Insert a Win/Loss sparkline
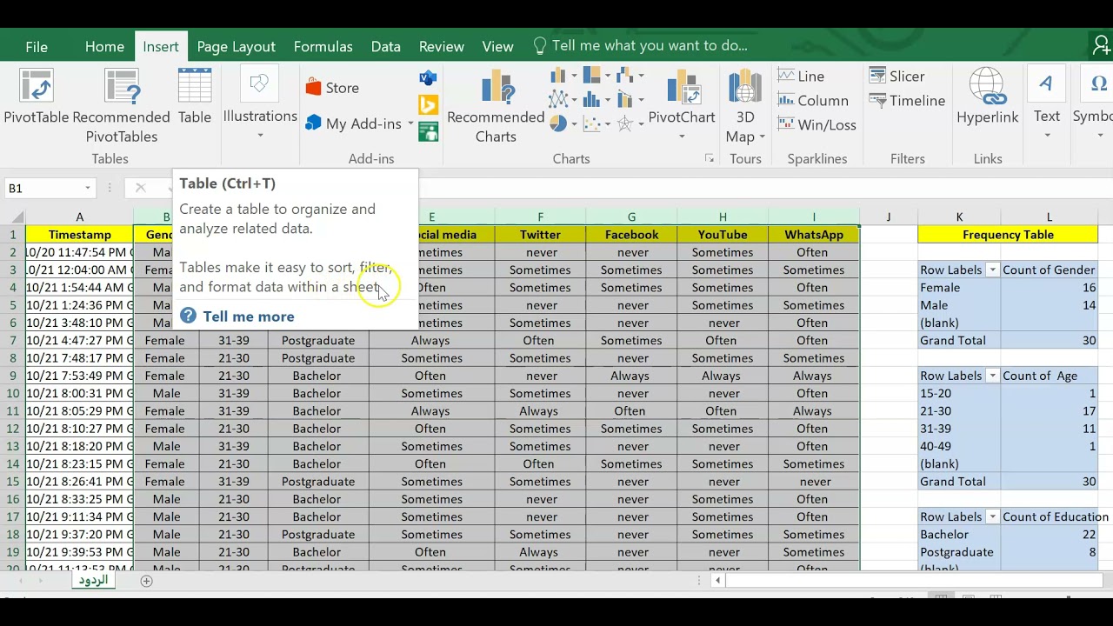 click(x=816, y=125)
